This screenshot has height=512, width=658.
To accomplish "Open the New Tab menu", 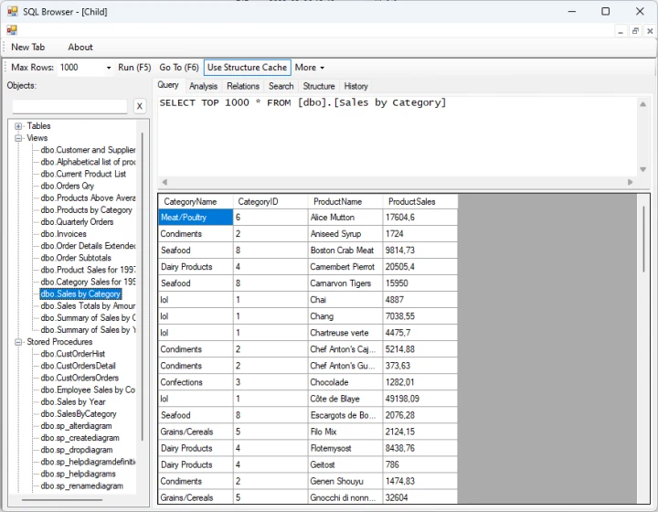I will pyautogui.click(x=27, y=47).
